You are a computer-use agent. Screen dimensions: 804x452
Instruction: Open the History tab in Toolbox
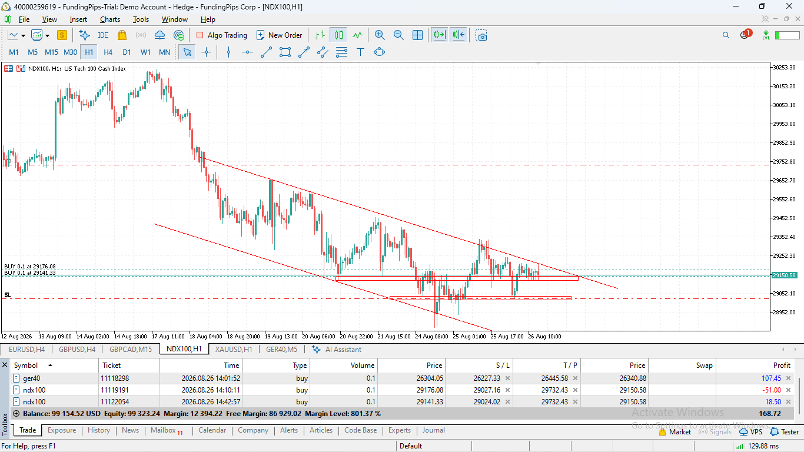point(99,430)
